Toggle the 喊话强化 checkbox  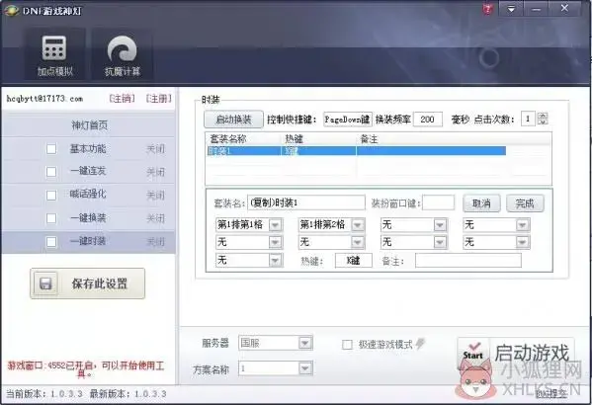click(51, 196)
